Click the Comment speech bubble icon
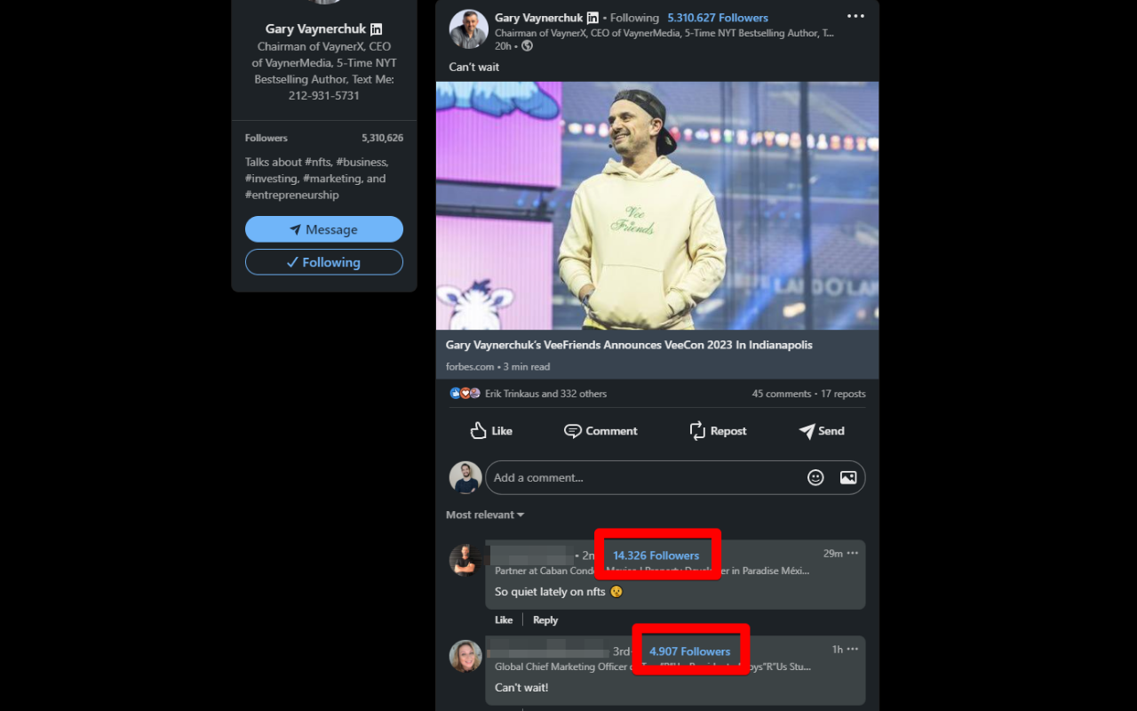 click(x=573, y=431)
